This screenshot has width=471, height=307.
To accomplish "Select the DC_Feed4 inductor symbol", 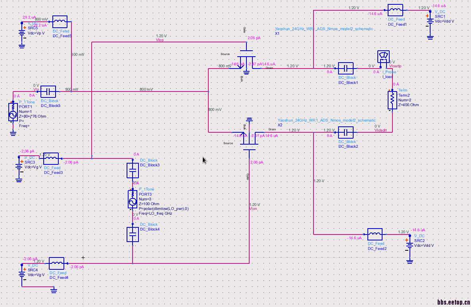I will 56,263.
